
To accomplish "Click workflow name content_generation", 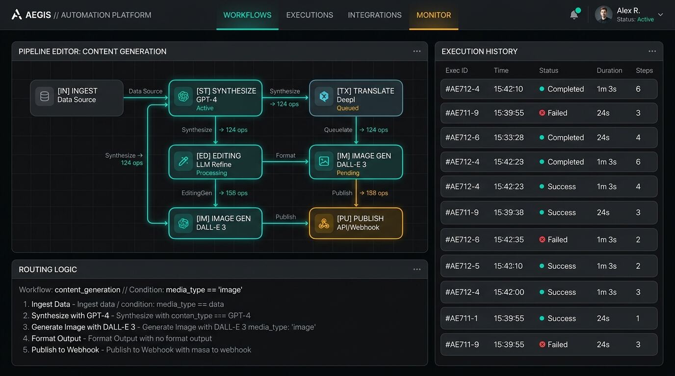I will 87,290.
